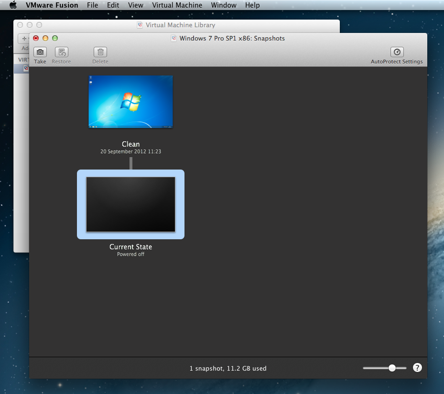Click the Take snapshot camera icon
The height and width of the screenshot is (394, 444).
click(x=40, y=52)
